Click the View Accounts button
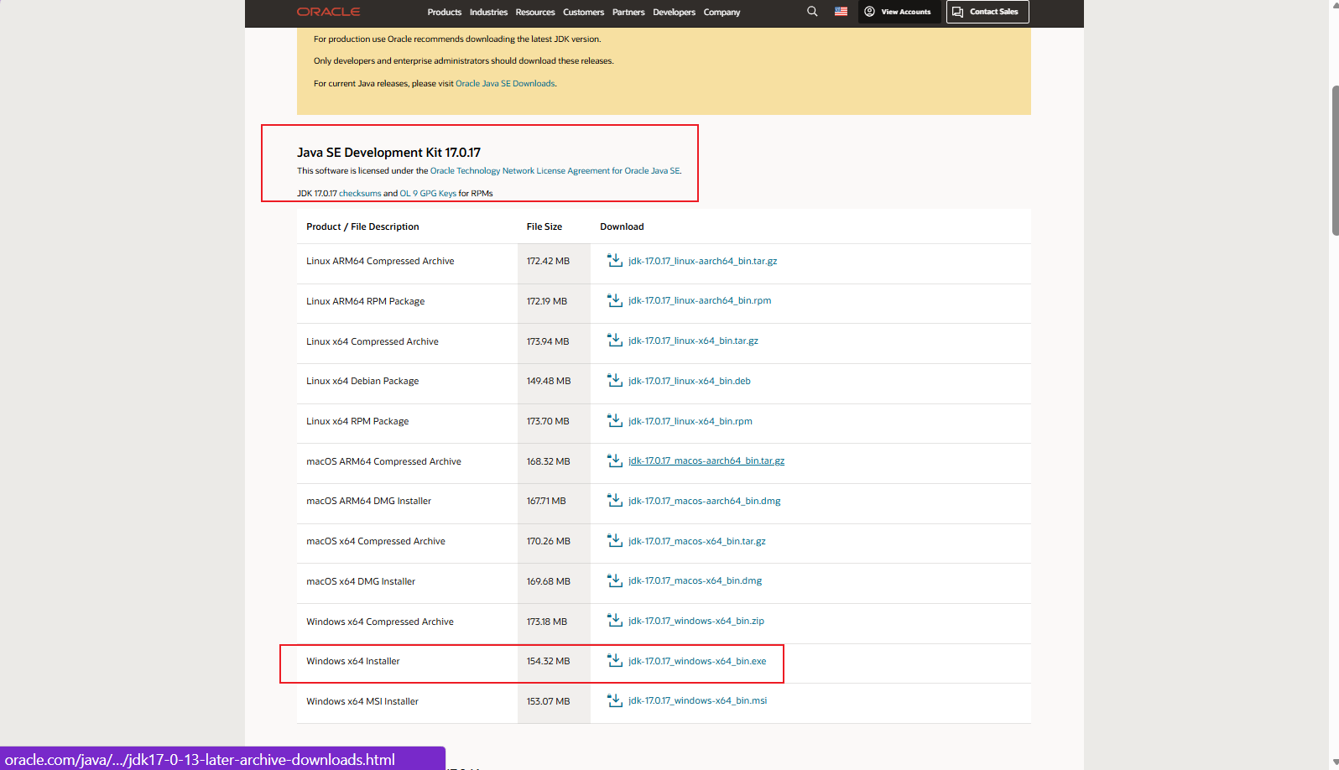This screenshot has width=1339, height=770. click(898, 12)
